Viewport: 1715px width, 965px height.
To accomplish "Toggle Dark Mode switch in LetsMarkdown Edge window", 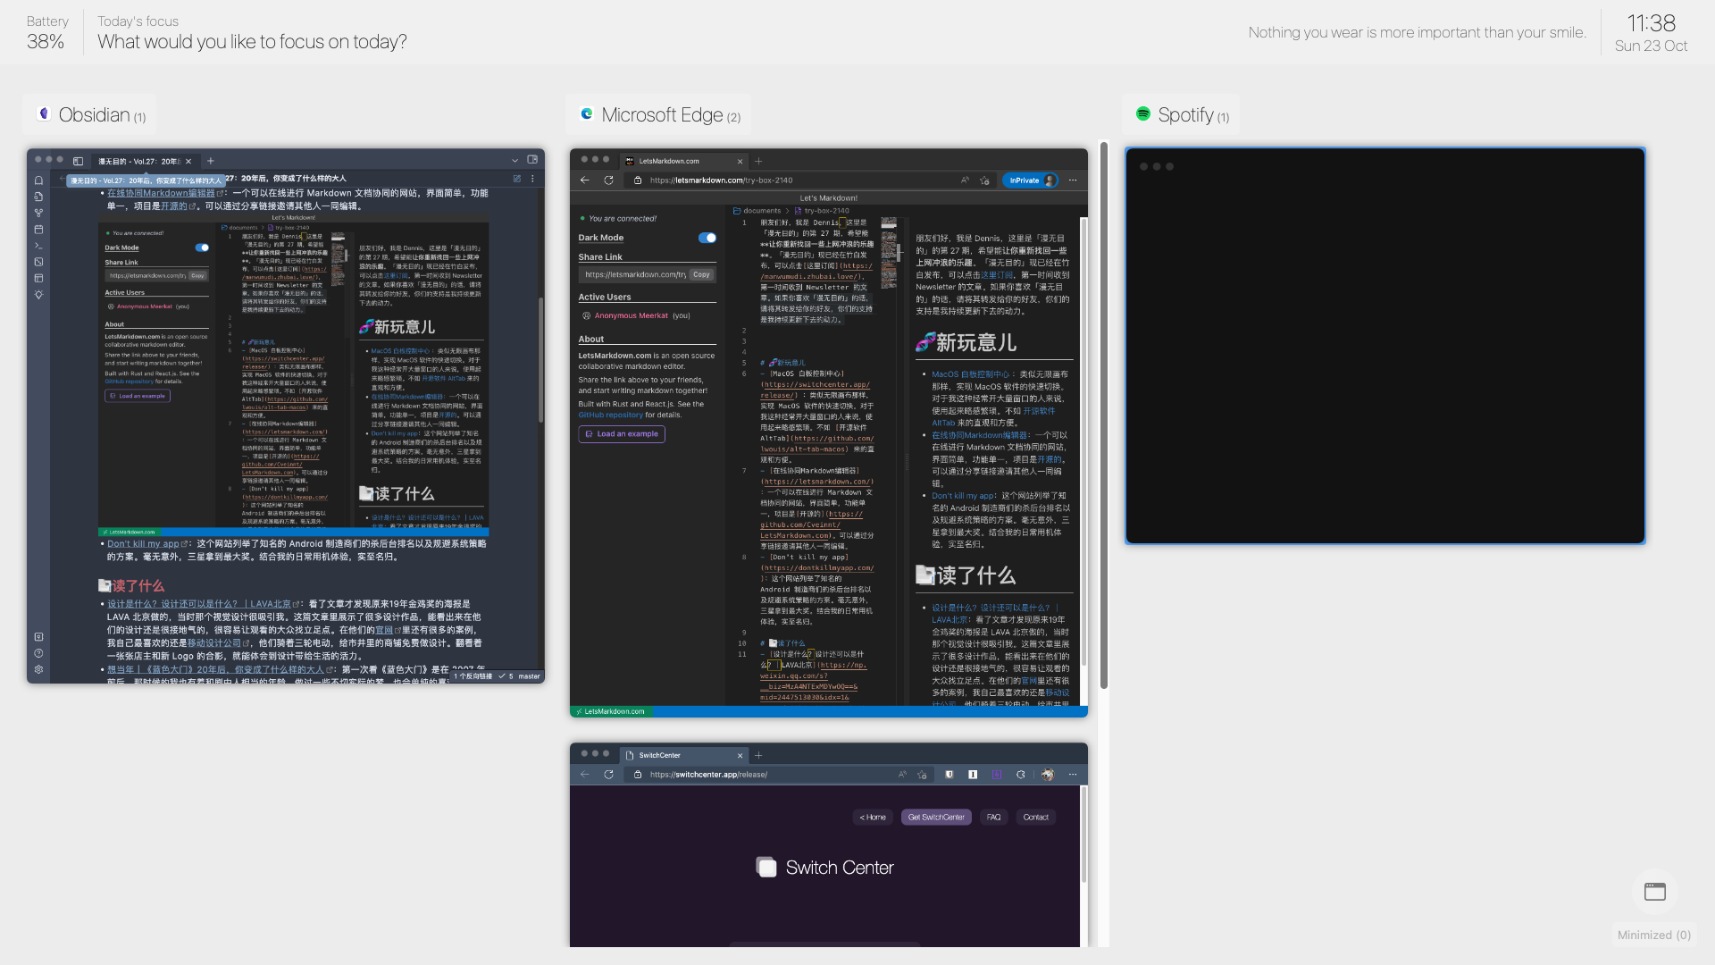I will click(707, 238).
